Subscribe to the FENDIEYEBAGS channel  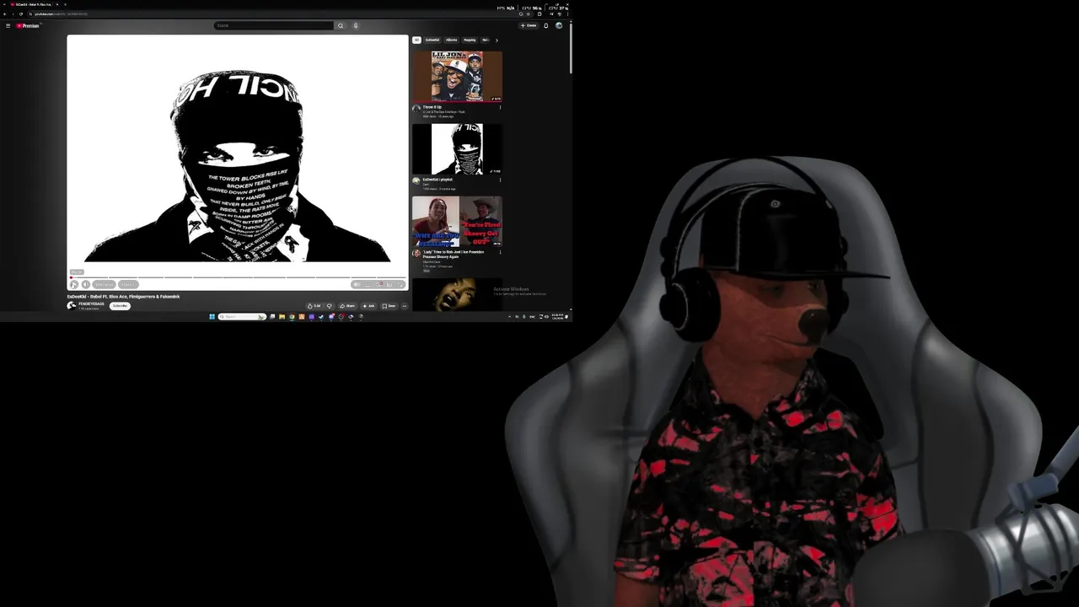[x=120, y=306]
